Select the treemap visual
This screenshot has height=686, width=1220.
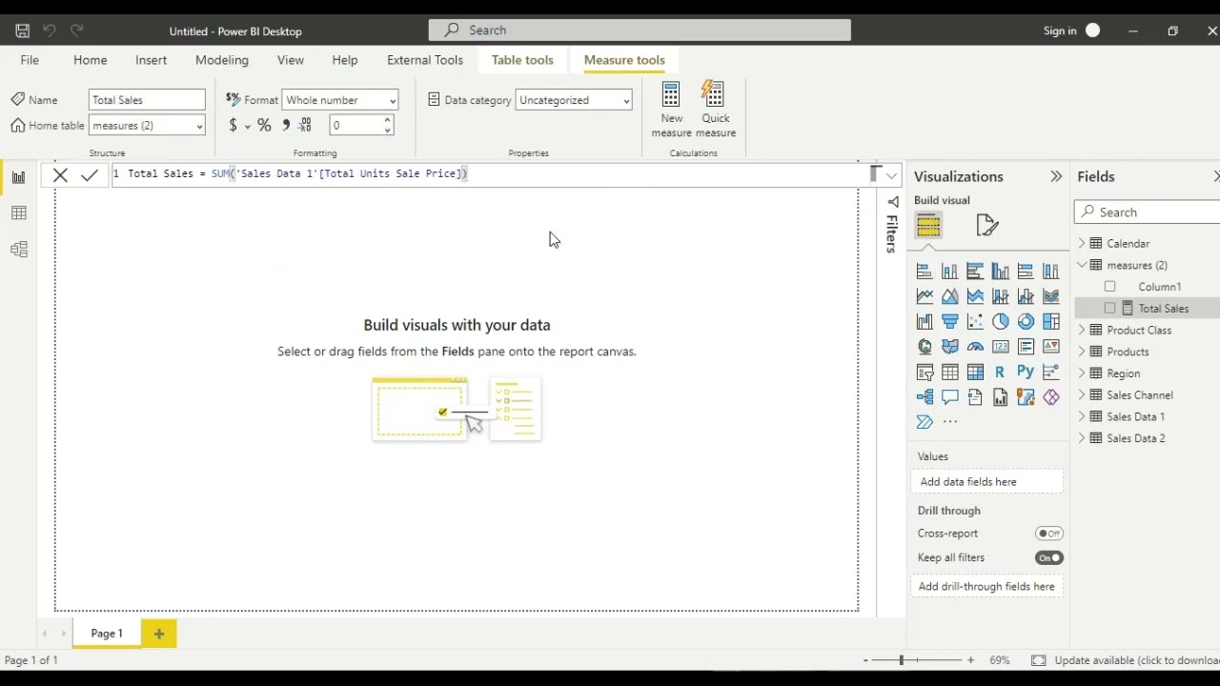(1051, 321)
